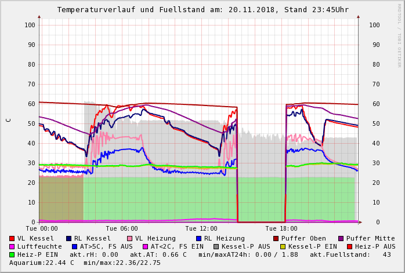Click the Aquarium temperature reading text
Viewport: 405px width, 273px height.
[x=42, y=263]
